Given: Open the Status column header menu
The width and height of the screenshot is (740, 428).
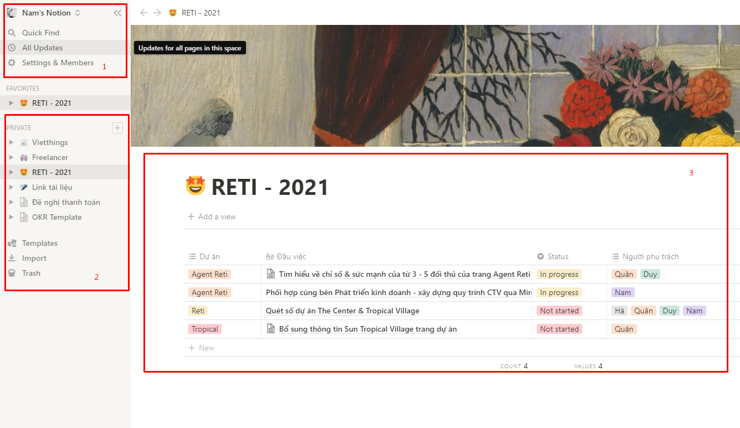Looking at the screenshot, I should coord(553,256).
